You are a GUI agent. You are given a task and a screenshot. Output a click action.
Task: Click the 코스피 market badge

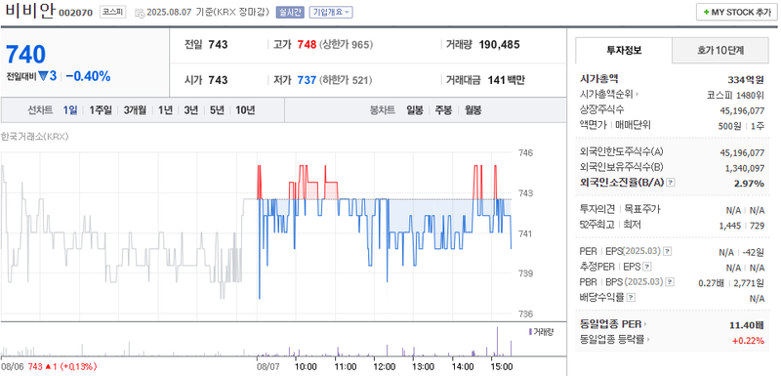[x=112, y=13]
